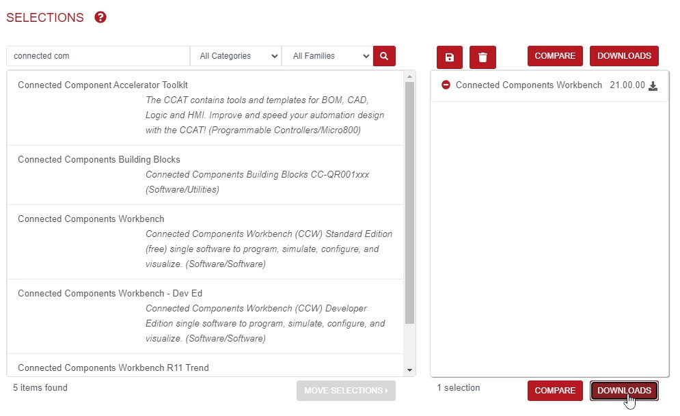Image resolution: width=680 pixels, height=416 pixels.
Task: Click the red magnifier search button
Action: pyautogui.click(x=384, y=56)
